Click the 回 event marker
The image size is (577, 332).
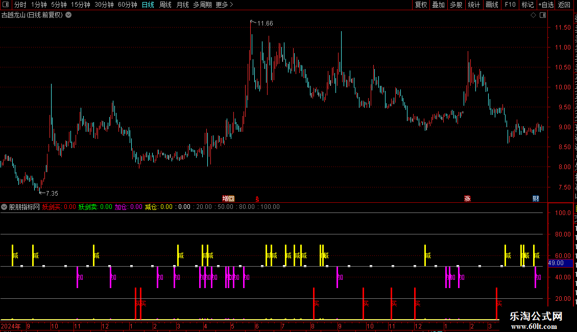tap(231, 198)
